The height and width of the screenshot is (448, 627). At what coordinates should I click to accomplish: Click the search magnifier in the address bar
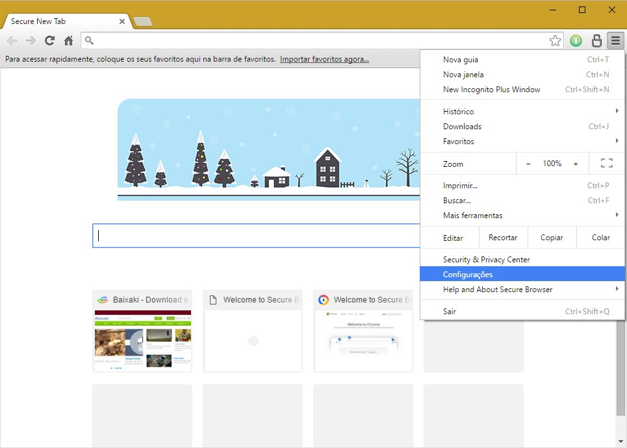[90, 40]
